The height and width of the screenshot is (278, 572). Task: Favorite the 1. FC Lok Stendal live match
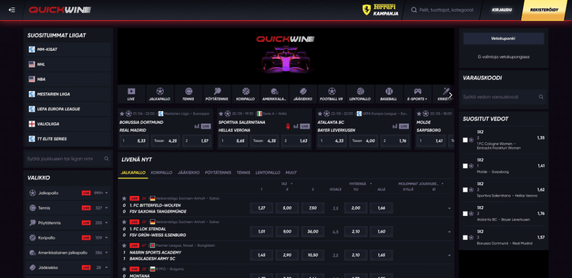pyautogui.click(x=124, y=222)
